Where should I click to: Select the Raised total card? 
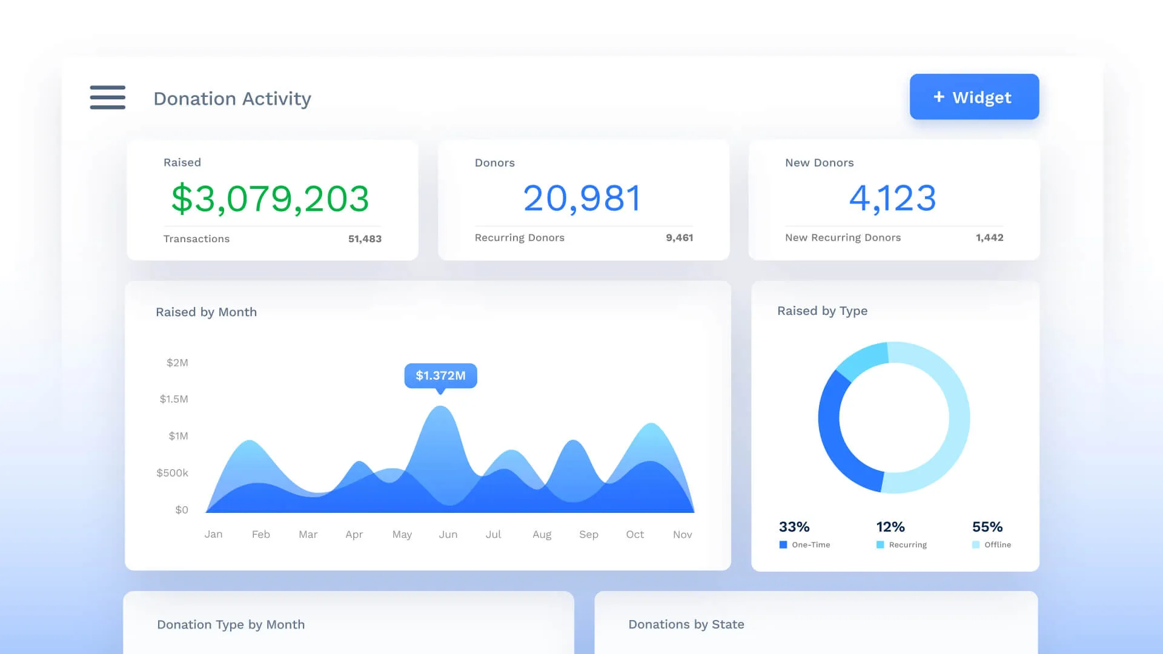coord(272,200)
